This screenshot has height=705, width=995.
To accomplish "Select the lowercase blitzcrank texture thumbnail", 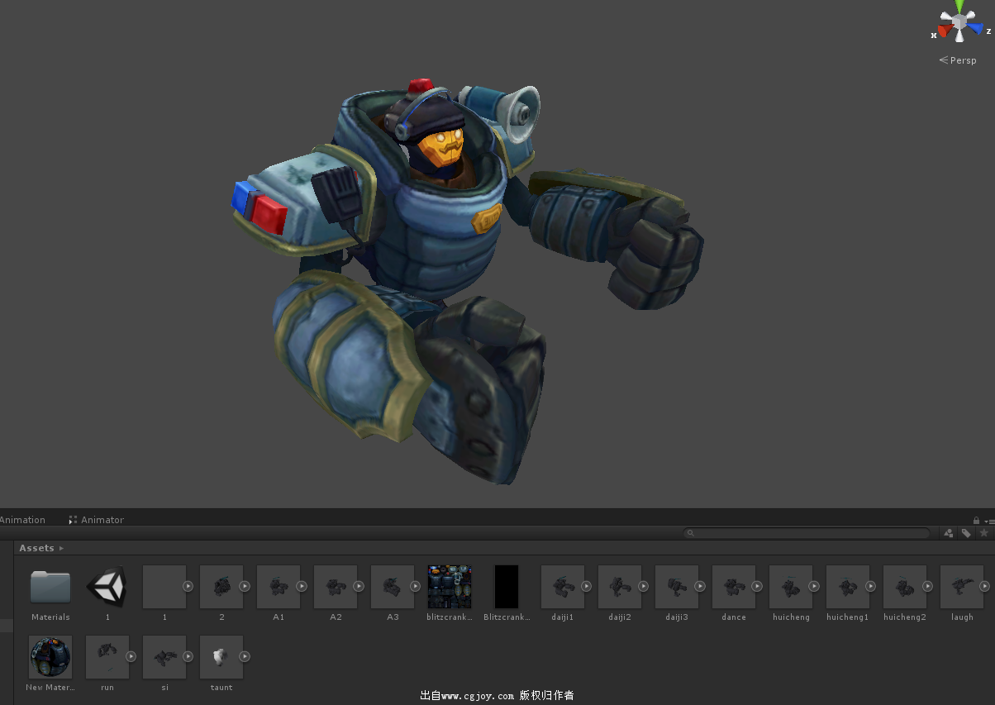I will [450, 587].
